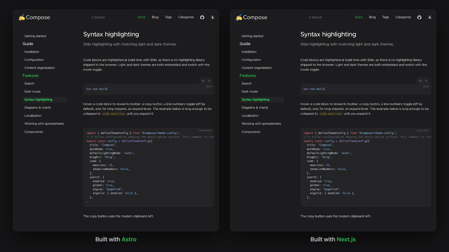Open Installation in the Astro sidebar
This screenshot has height=252, width=449.
click(x=32, y=52)
